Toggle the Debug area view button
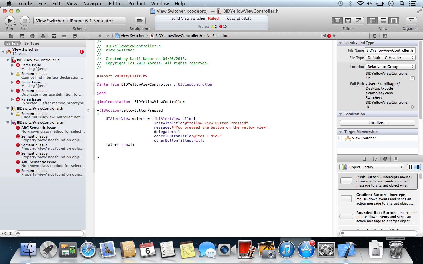This screenshot has width=423, height=264. point(383,21)
